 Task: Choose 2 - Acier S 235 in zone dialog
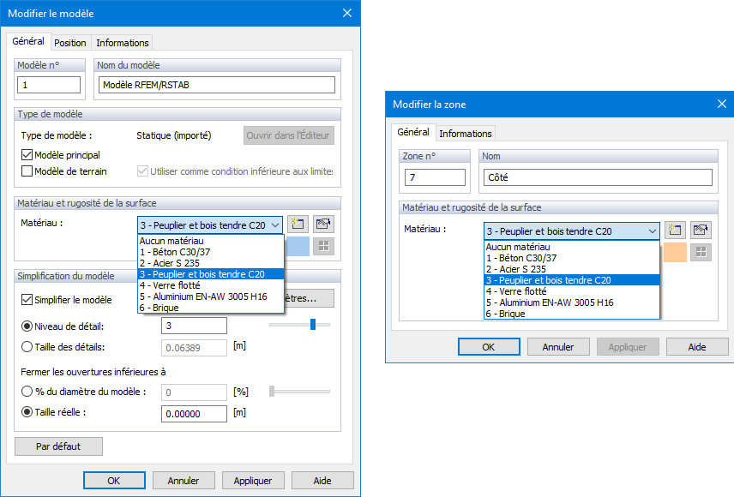572,269
